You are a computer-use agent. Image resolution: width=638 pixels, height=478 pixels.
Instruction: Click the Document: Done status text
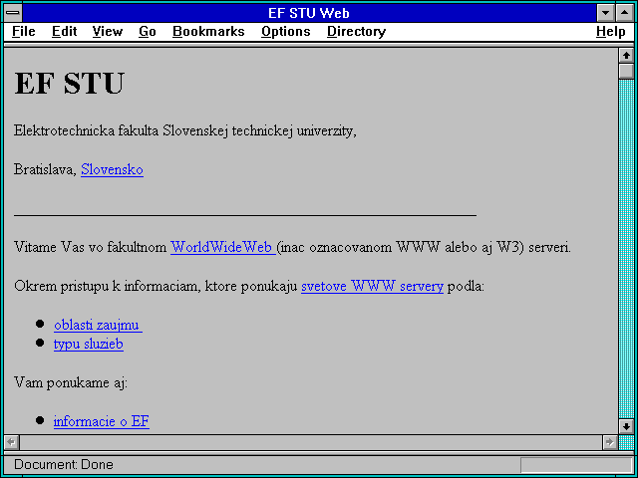pos(64,465)
